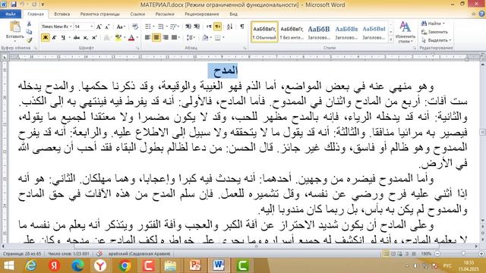Click the арабский language indicator
The height and width of the screenshot is (273, 486).
pyautogui.click(x=139, y=253)
